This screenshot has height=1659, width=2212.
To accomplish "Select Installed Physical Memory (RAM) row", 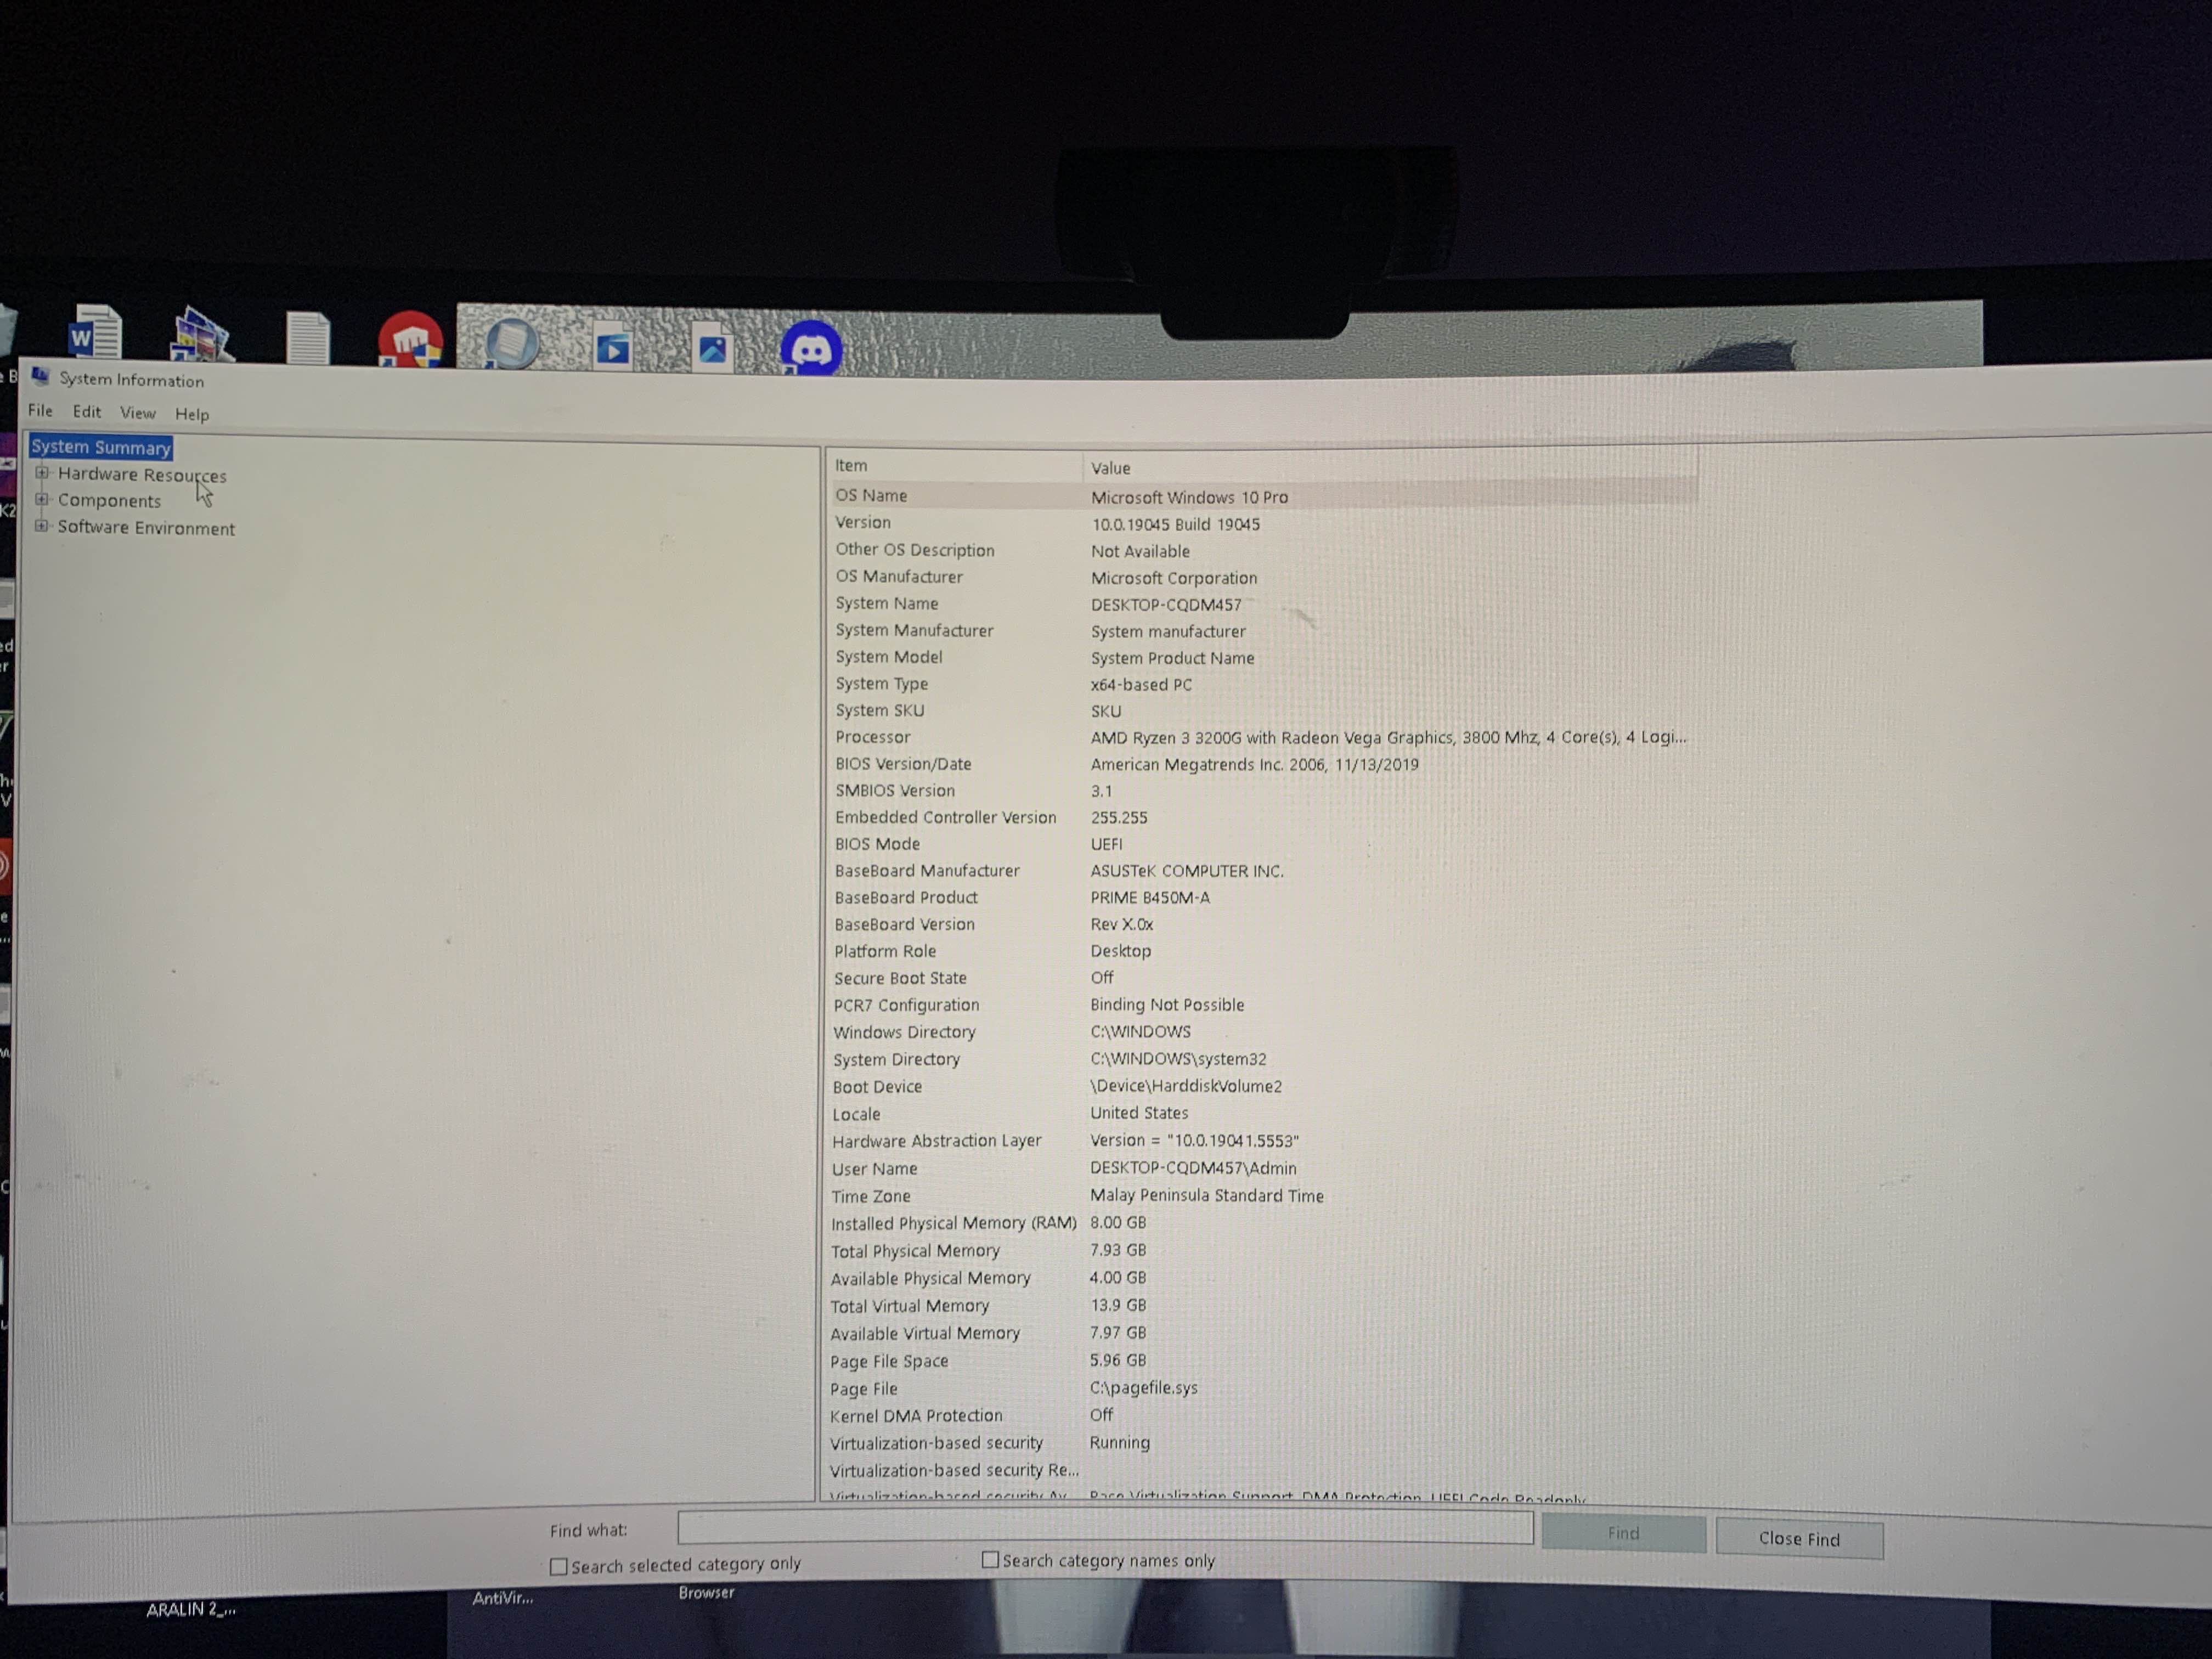I will coord(1264,1223).
